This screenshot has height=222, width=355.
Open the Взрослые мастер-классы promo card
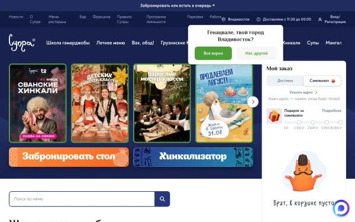click(162, 103)
